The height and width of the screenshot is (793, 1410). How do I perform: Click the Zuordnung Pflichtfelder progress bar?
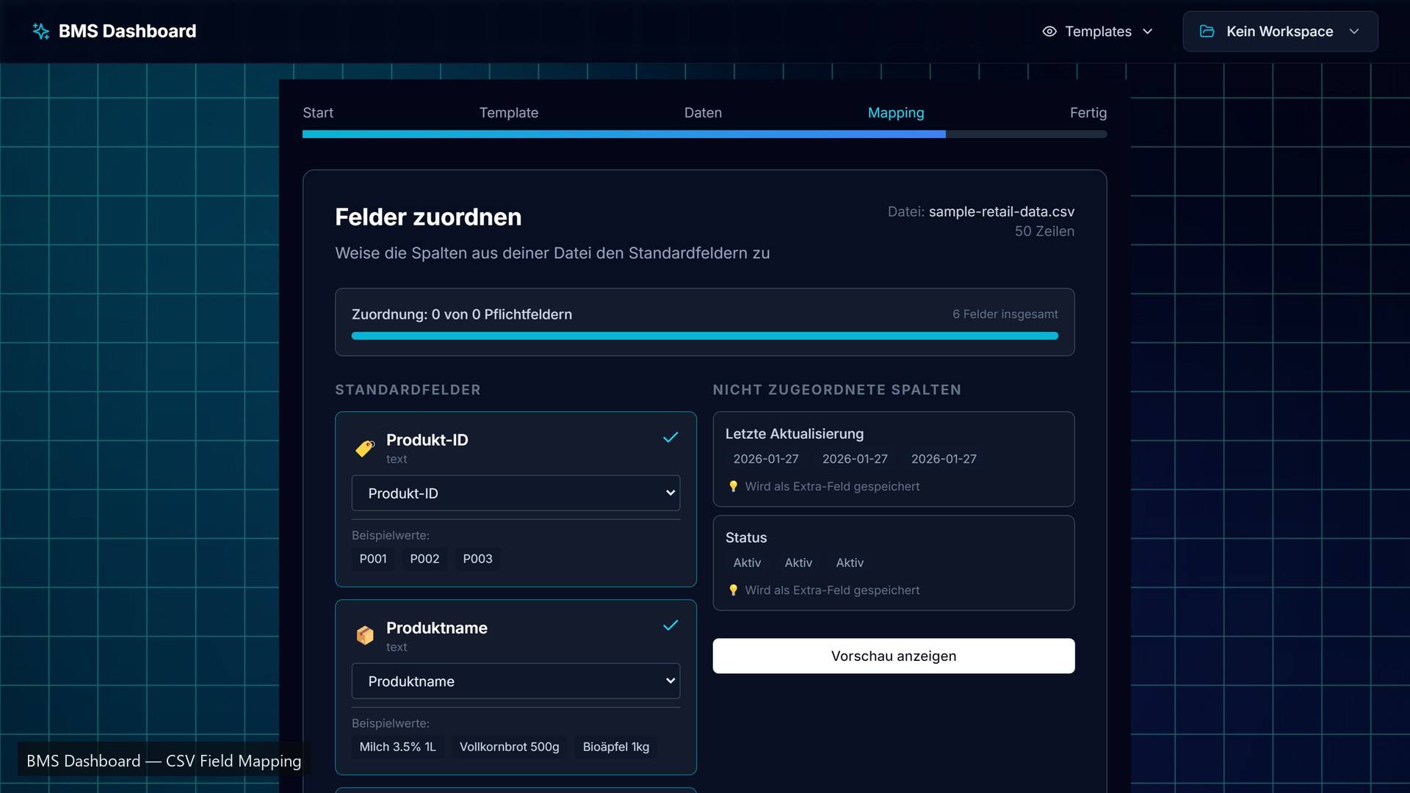click(x=704, y=336)
